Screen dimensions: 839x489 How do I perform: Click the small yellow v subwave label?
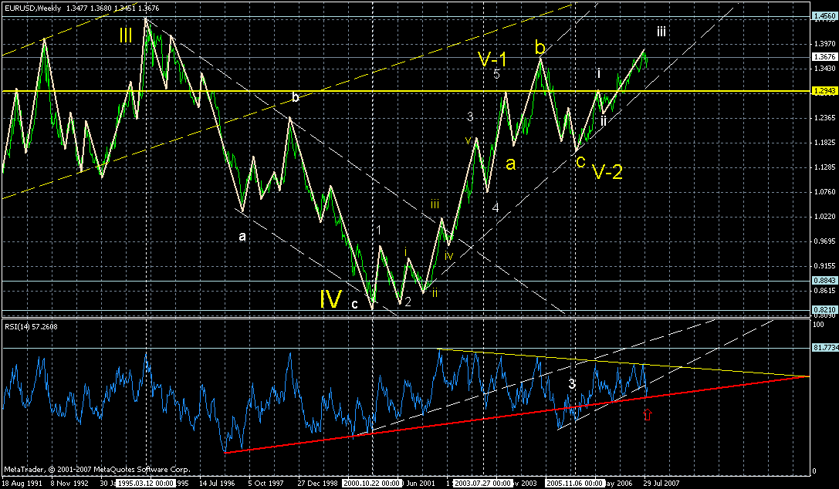(469, 140)
